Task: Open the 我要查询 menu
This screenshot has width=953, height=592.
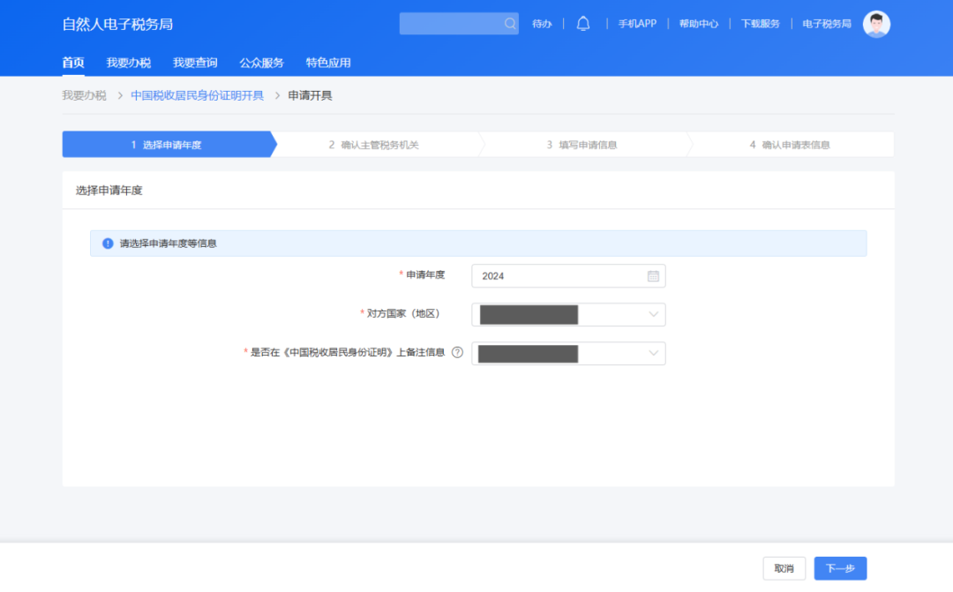Action: (x=195, y=63)
